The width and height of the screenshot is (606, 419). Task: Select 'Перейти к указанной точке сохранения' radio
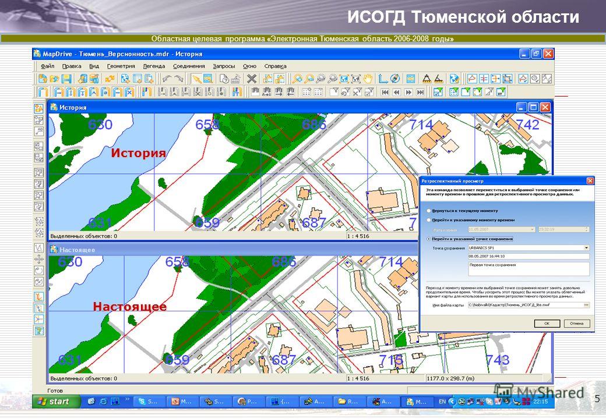429,239
